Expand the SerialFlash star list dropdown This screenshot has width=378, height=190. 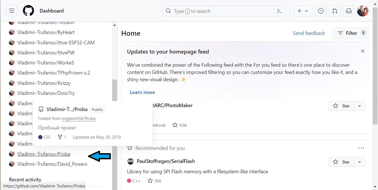click(360, 162)
